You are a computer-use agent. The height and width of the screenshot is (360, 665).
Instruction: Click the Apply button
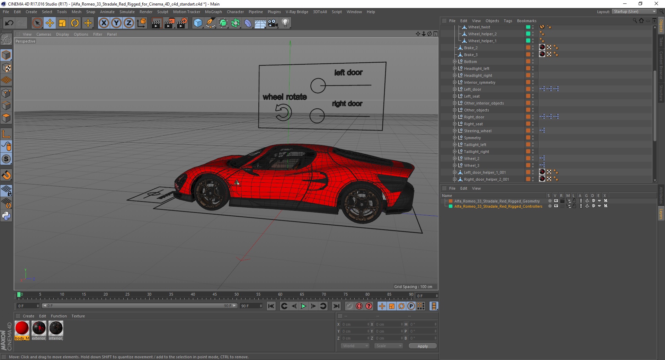423,346
